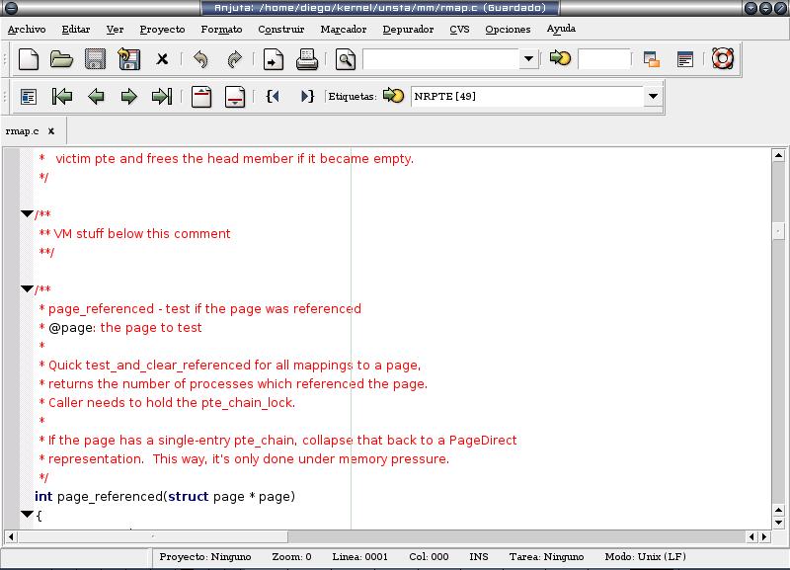The height and width of the screenshot is (570, 790).
Task: Open find with the magnifier icon
Action: tap(345, 59)
